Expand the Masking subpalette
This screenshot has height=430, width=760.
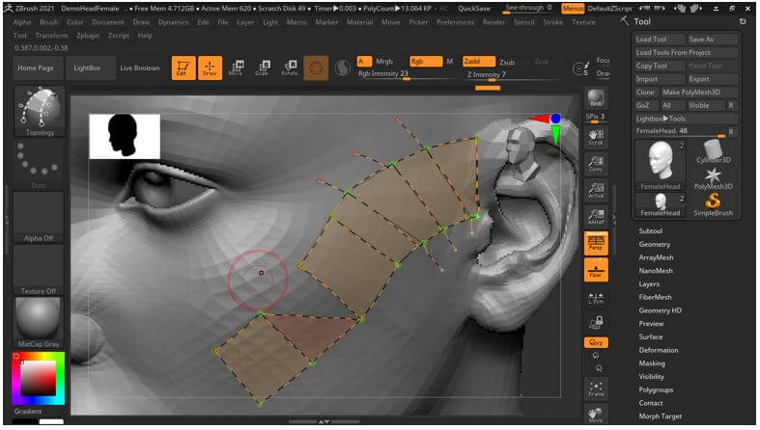pyautogui.click(x=652, y=363)
